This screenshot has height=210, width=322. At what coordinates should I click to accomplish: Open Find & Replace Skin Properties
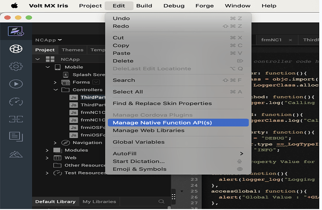[178, 104]
